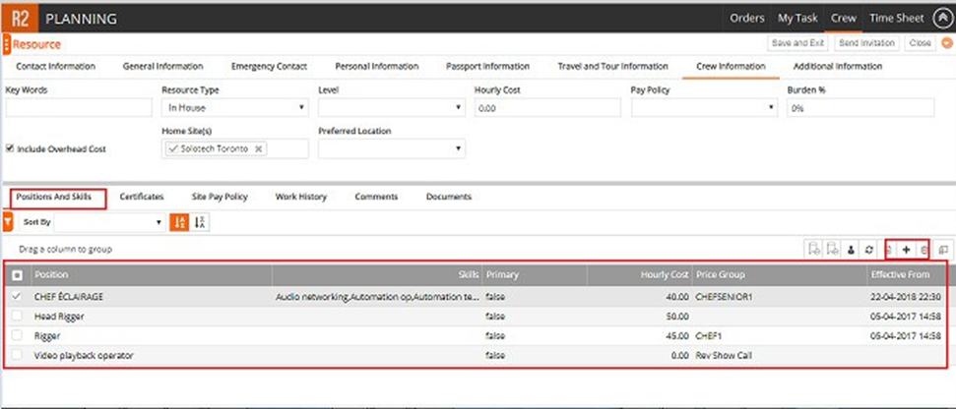Viewport: 956px width, 409px height.
Task: Toggle Include Overhead Cost checkbox
Action: (10, 149)
